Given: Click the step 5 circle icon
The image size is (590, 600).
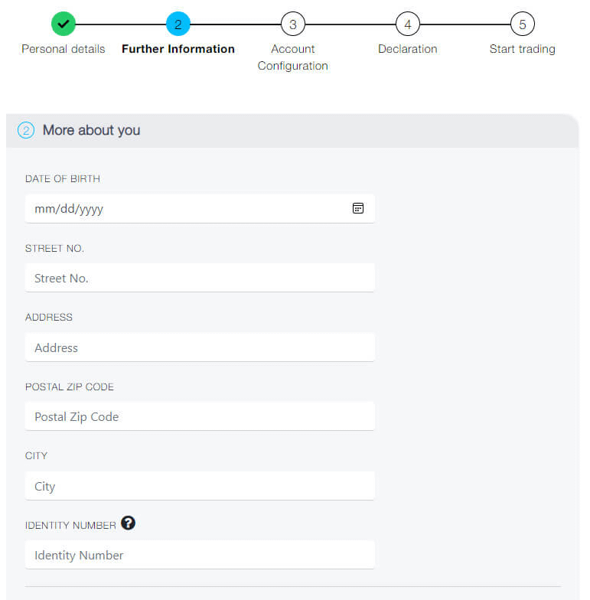Looking at the screenshot, I should [522, 24].
